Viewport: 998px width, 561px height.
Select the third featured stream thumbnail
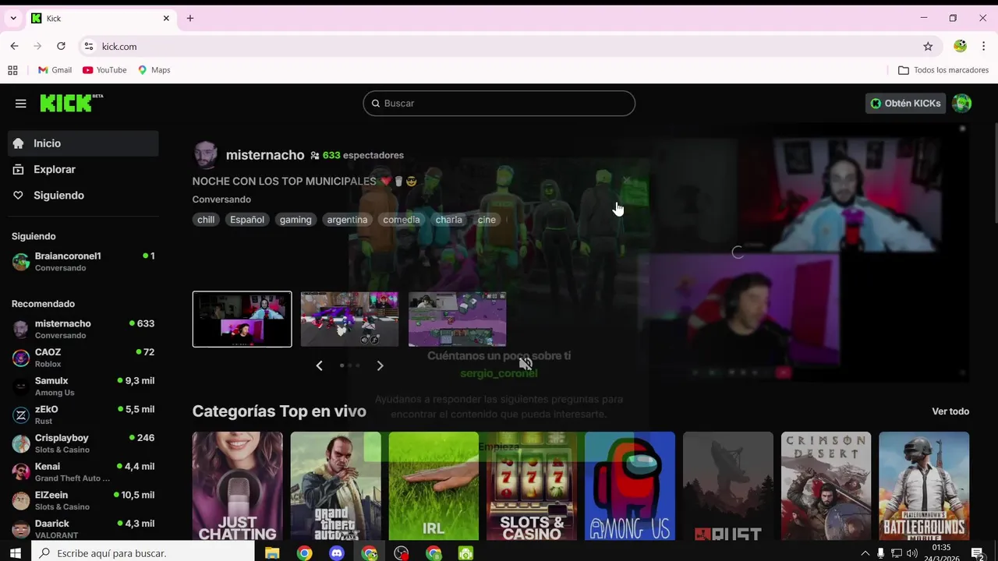[457, 319]
